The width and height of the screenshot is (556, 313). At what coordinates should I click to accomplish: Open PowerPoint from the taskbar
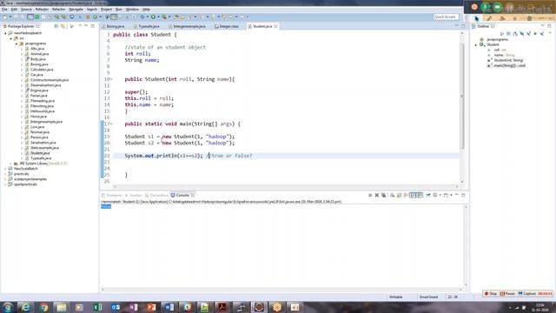[151, 307]
